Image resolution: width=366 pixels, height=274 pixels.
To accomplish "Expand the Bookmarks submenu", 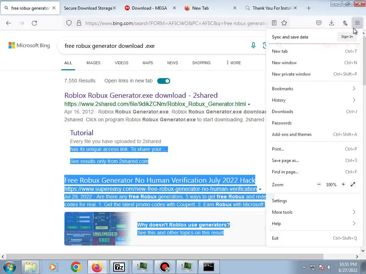I will (x=315, y=88).
